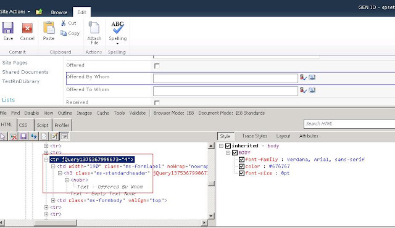Uncheck the color #676767 property checkbox
The width and height of the screenshot is (395, 228).
[x=241, y=166]
